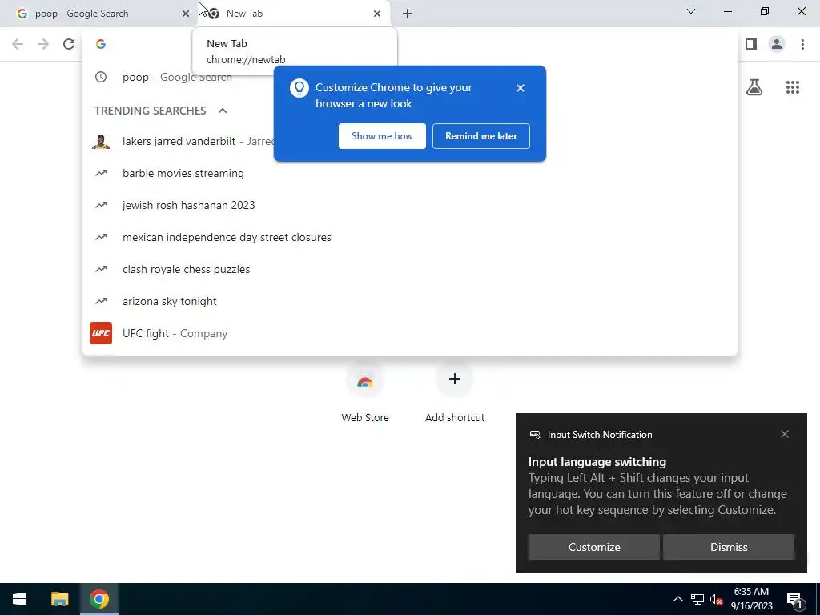This screenshot has height=615, width=820.
Task: Close the New Tab tab
Action: [x=377, y=14]
